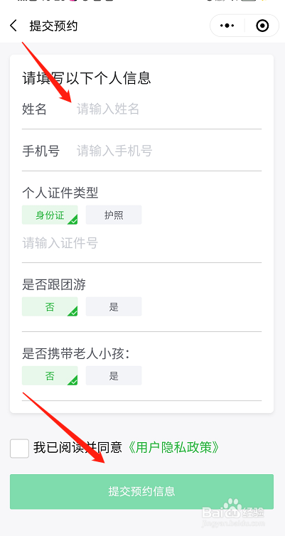
Task: Click the 姓名 name input field
Action: (168, 109)
